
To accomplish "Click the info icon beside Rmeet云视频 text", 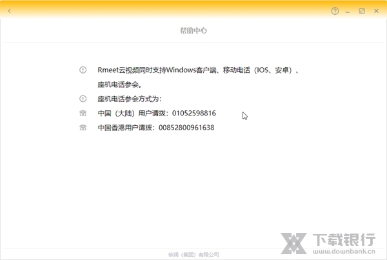I will pos(83,70).
